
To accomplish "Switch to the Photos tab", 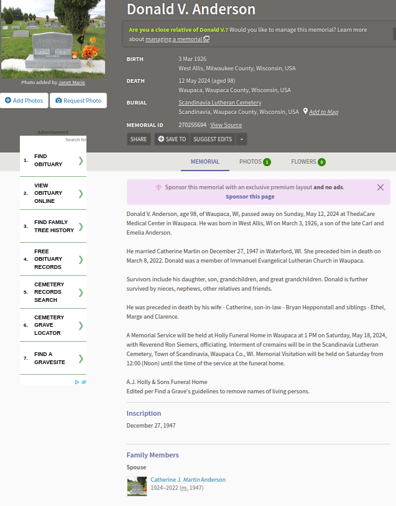I will click(254, 162).
